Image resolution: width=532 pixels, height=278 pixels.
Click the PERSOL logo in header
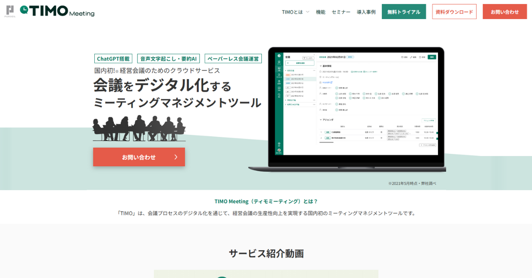tap(10, 11)
